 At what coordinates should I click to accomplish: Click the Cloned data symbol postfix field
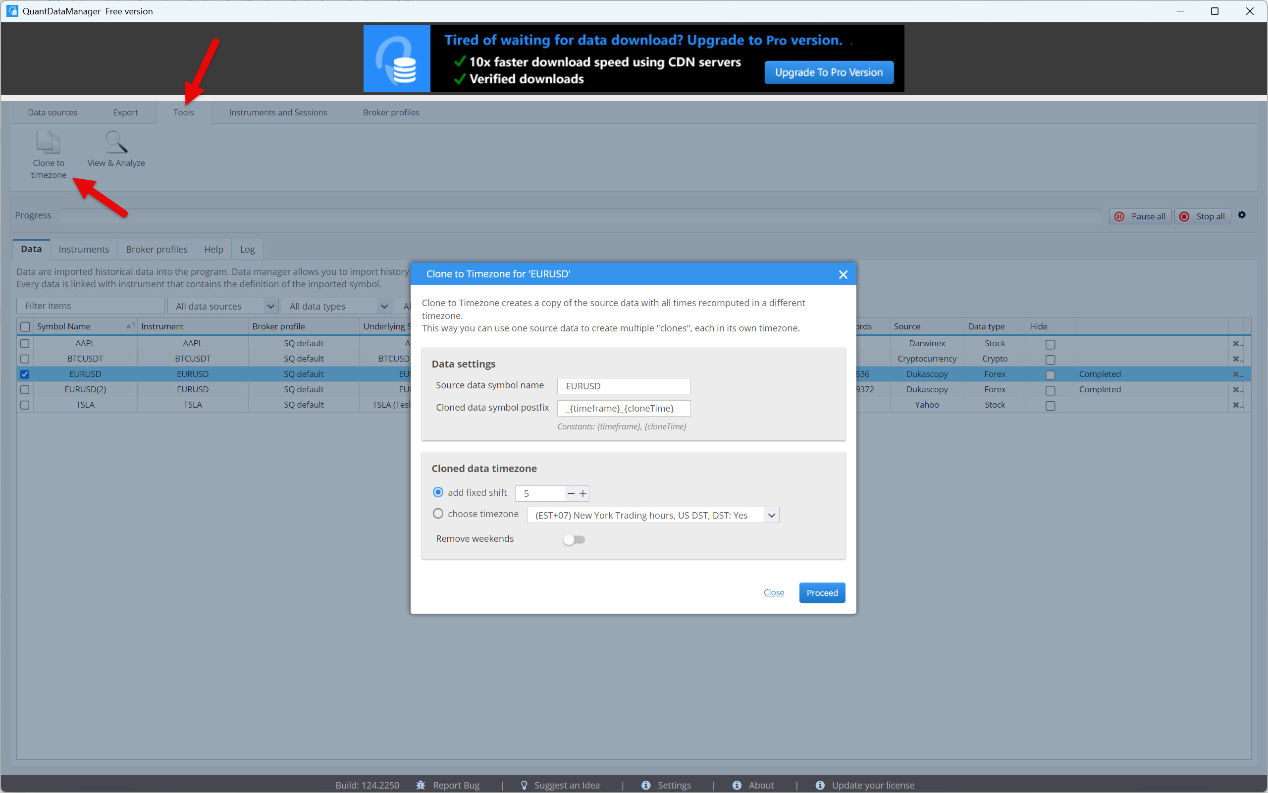coord(624,408)
